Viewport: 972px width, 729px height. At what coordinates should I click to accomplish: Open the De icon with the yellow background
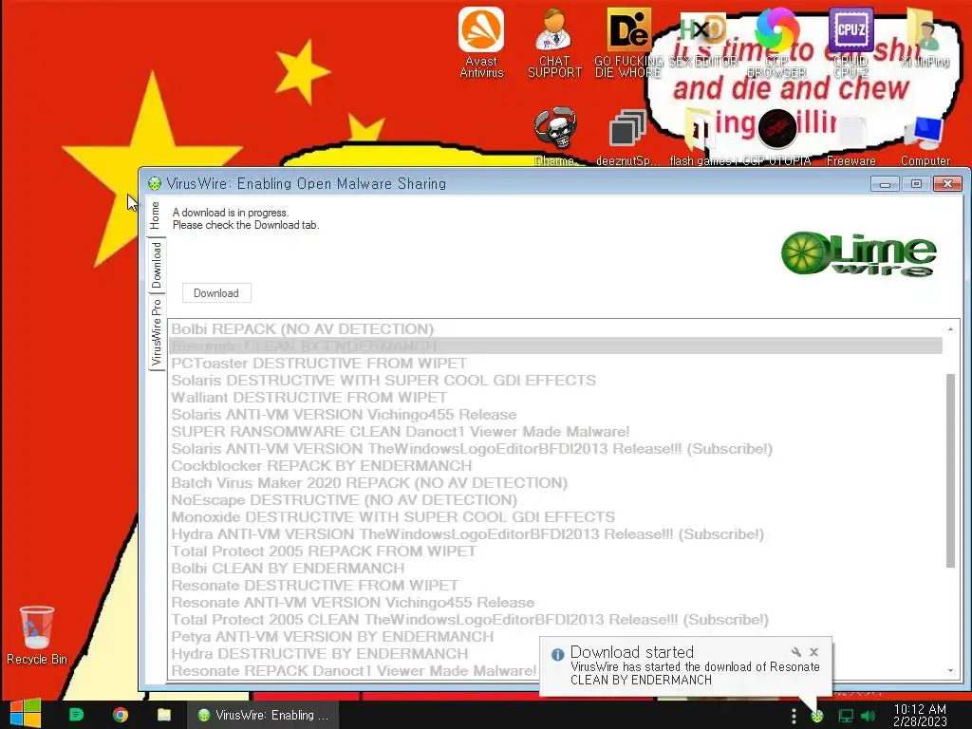pos(628,41)
